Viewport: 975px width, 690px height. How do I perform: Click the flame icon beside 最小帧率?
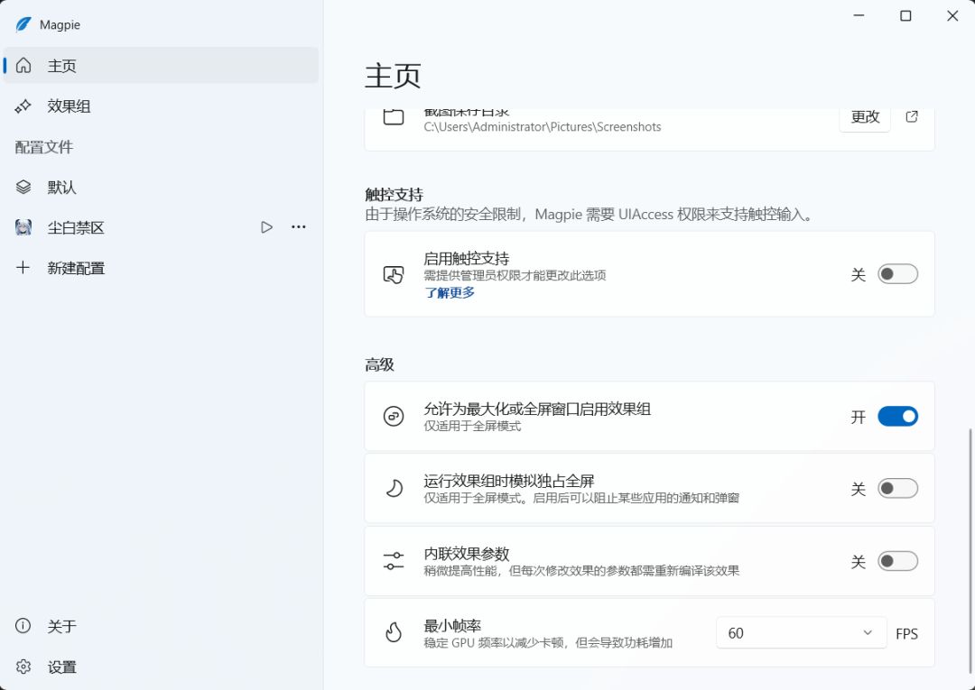tap(394, 633)
